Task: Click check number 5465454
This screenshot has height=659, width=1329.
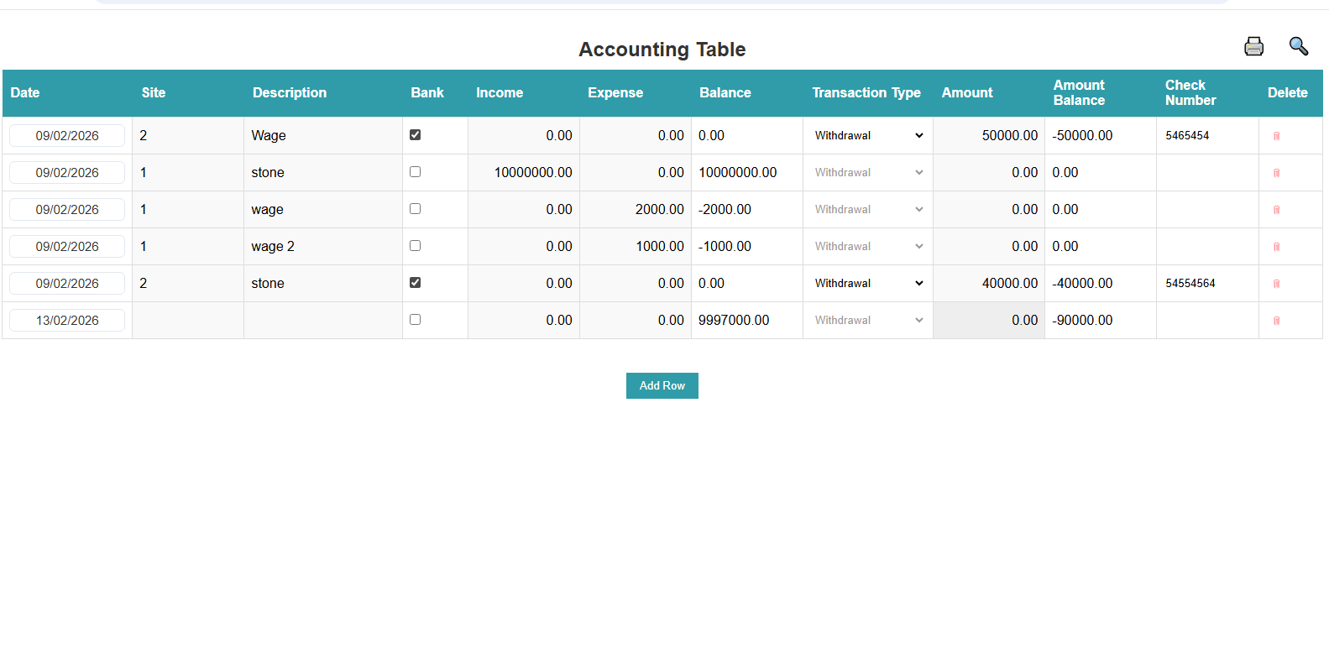Action: [x=1187, y=135]
